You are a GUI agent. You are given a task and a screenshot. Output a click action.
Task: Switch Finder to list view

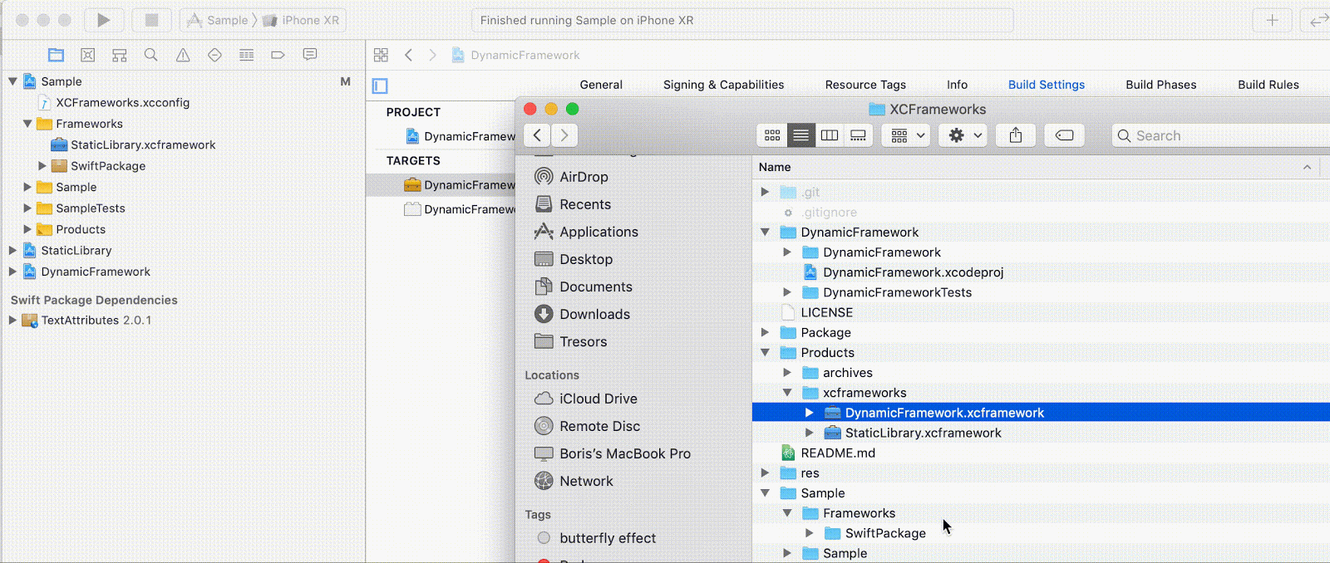point(800,135)
